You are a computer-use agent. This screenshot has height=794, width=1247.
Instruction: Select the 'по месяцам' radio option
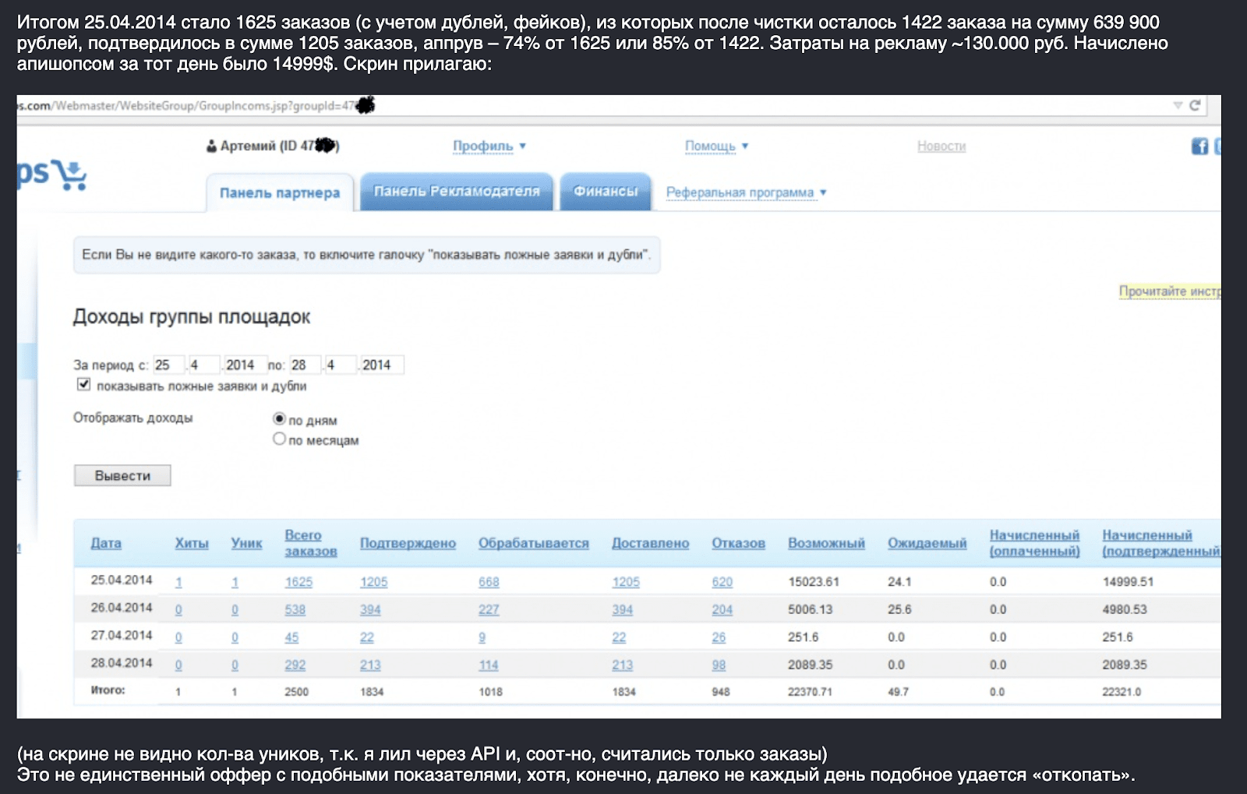pyautogui.click(x=279, y=439)
